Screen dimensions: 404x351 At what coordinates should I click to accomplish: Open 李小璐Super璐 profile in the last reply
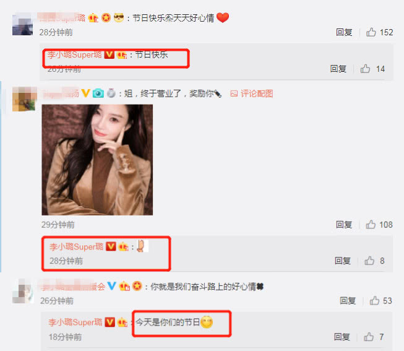coord(75,322)
